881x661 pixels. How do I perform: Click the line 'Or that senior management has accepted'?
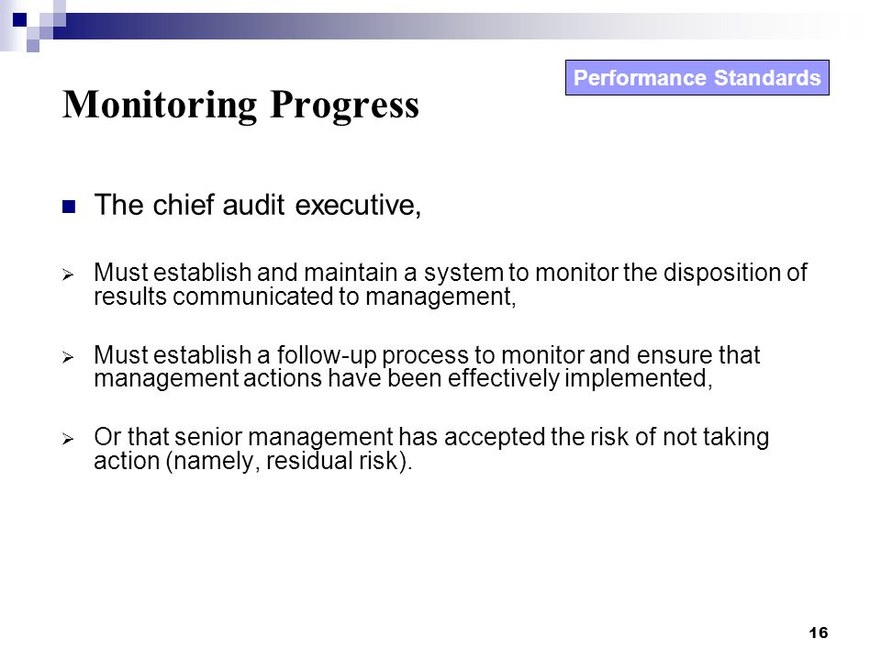431,437
